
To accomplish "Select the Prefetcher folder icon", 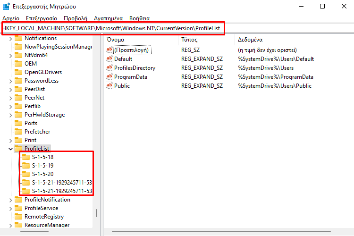I will [18, 131].
